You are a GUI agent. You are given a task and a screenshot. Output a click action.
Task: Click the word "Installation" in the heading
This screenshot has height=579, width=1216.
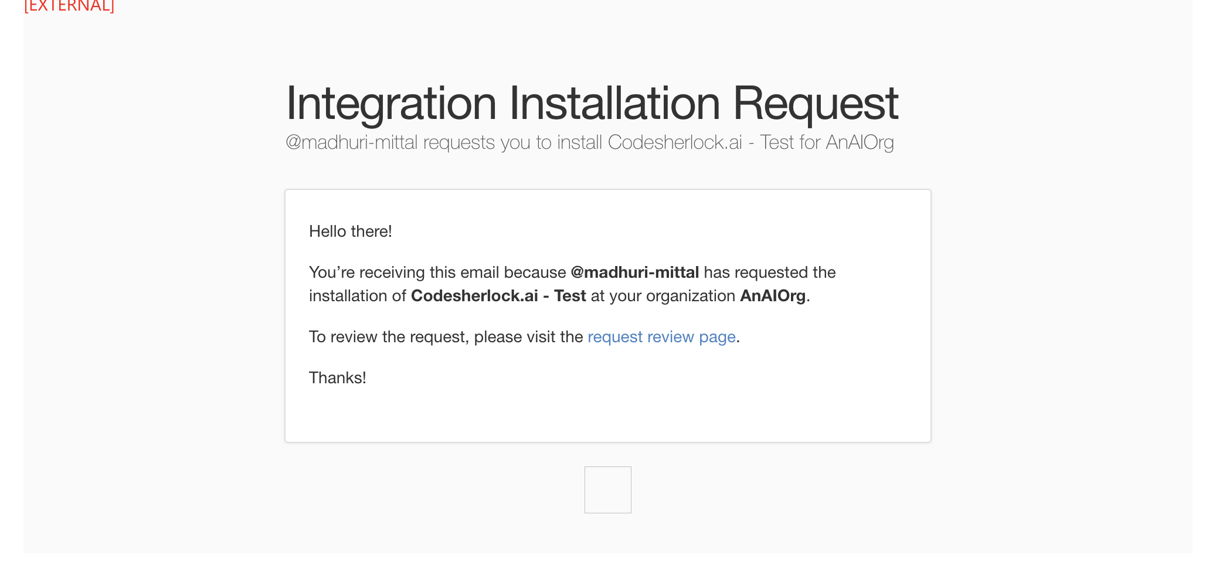(614, 104)
